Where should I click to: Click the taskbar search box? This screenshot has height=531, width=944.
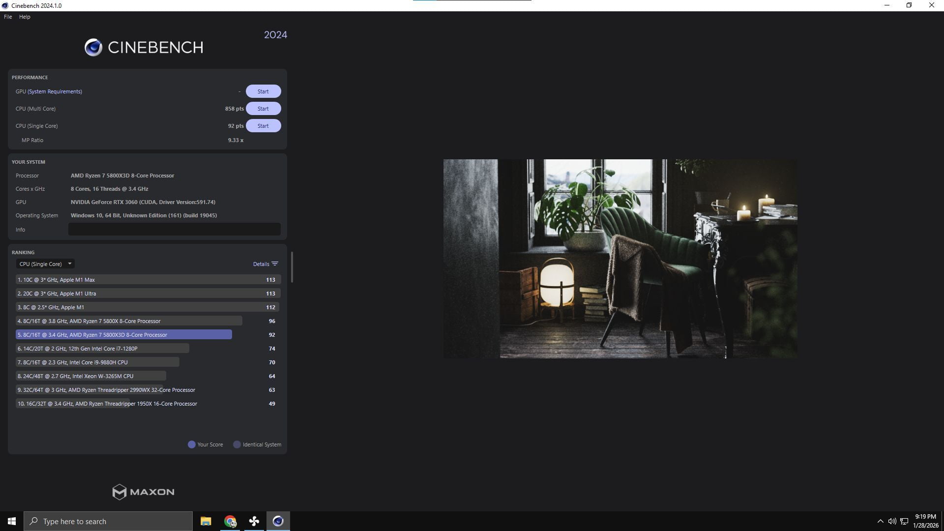pos(108,521)
